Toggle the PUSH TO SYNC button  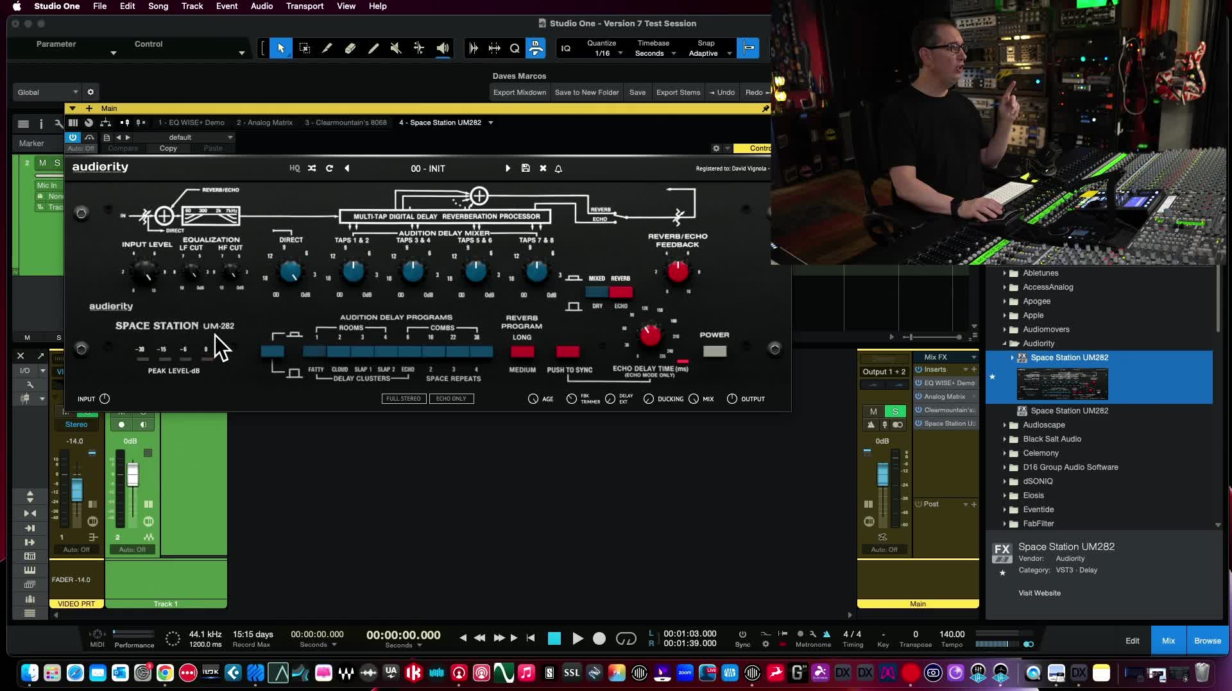568,351
